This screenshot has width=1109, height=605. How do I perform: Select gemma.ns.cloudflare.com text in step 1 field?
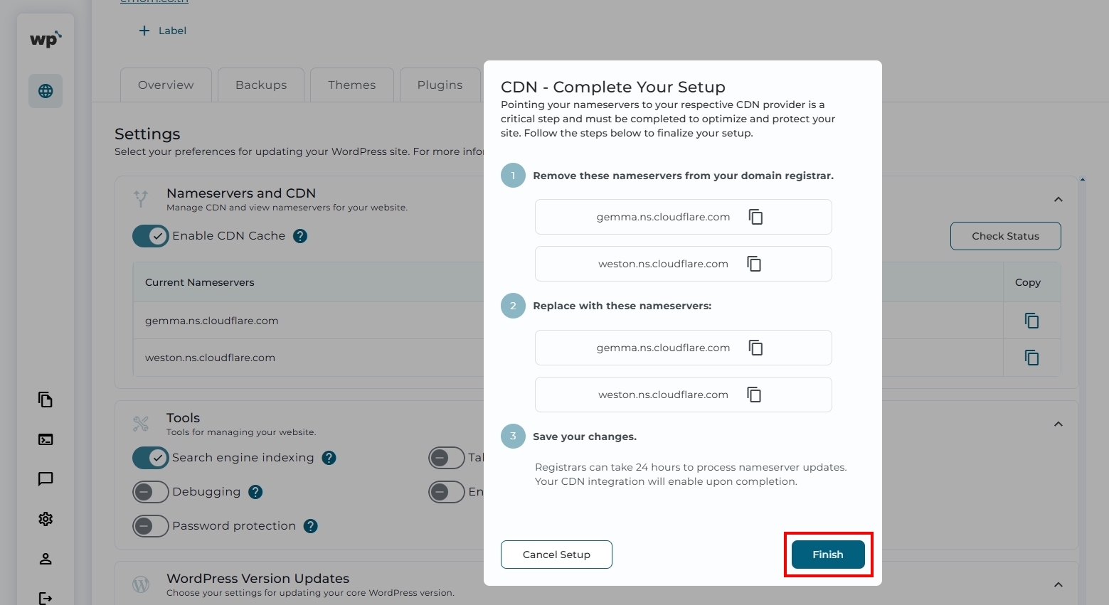663,217
